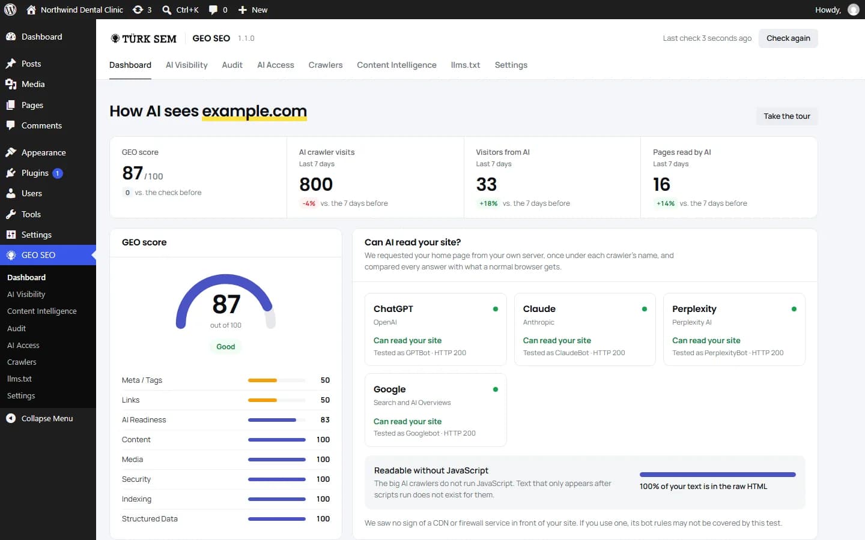The width and height of the screenshot is (865, 540).
Task: Click the '1.1.0' version label
Action: click(246, 38)
